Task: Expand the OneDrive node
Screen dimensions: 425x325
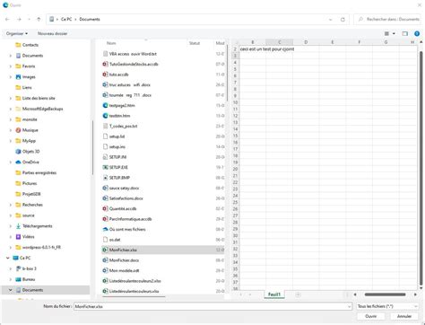Action: click(11, 162)
